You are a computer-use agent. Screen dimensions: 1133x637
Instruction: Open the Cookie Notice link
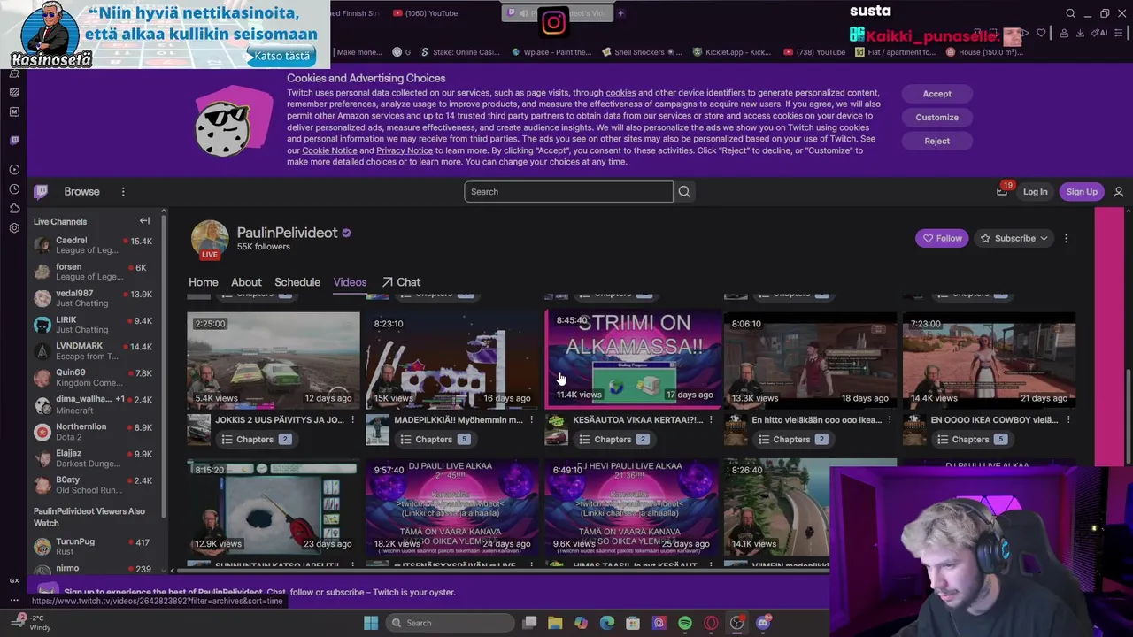(329, 150)
